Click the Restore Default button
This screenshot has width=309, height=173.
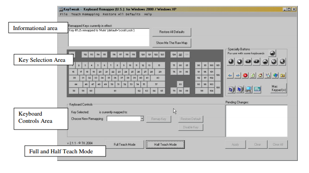pos(191,119)
